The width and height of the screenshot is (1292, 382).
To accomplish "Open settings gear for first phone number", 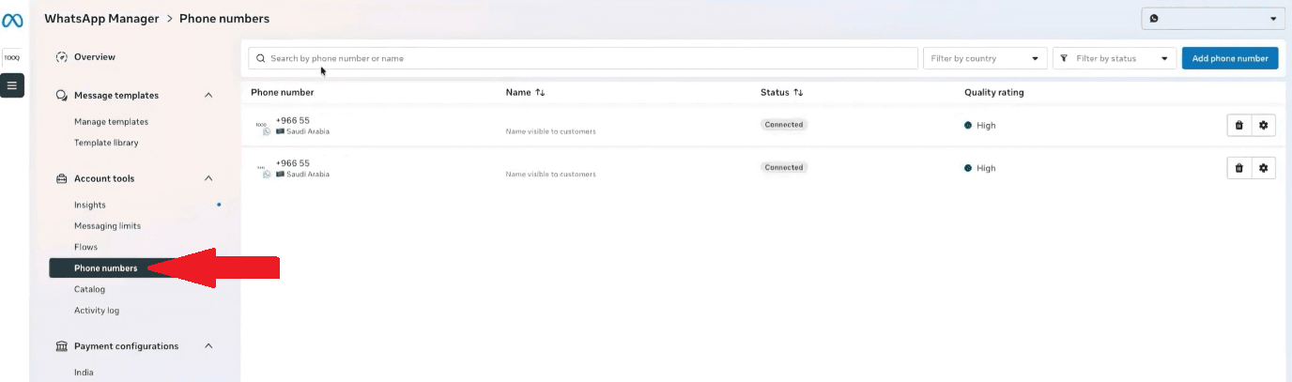I will click(x=1264, y=125).
